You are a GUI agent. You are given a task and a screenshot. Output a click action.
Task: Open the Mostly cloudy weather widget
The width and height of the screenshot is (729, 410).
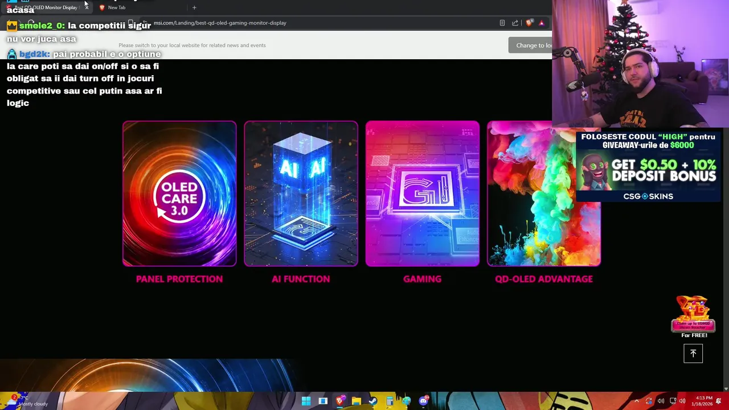click(x=27, y=401)
